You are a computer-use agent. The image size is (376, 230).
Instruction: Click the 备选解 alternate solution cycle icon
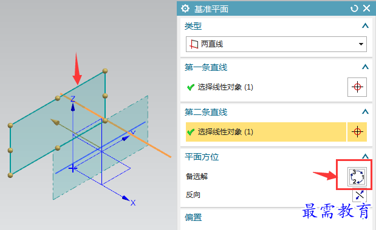click(x=357, y=177)
